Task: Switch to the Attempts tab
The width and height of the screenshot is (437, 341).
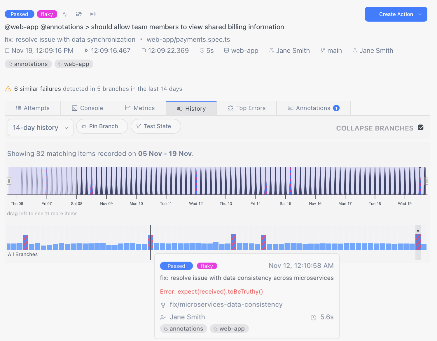Action: 33,108
